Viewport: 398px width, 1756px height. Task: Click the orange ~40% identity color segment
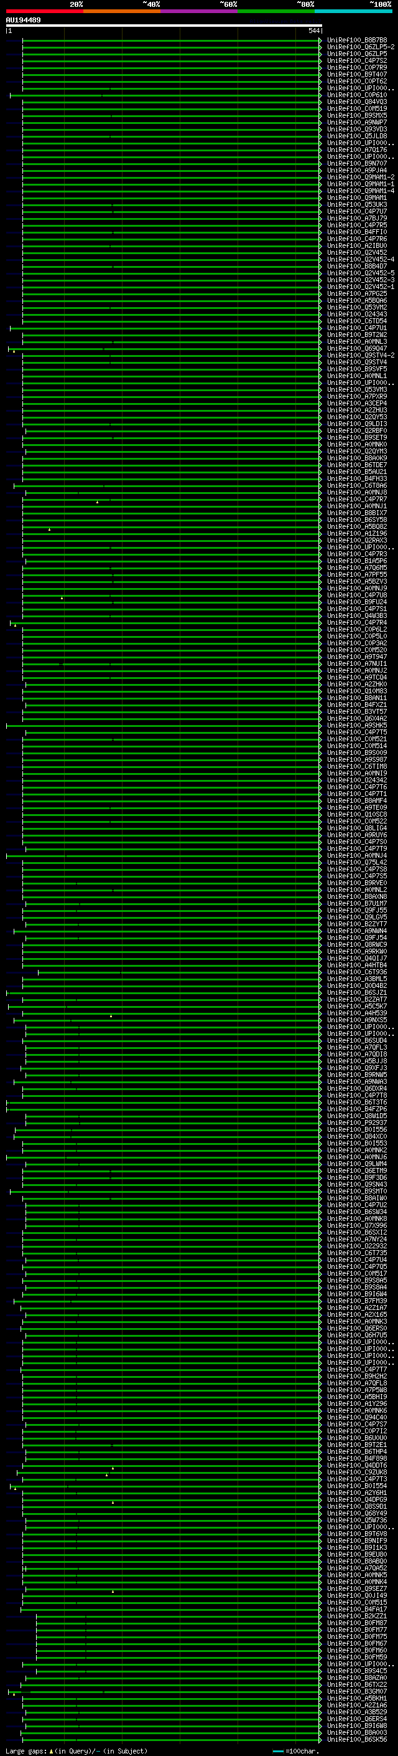(122, 11)
